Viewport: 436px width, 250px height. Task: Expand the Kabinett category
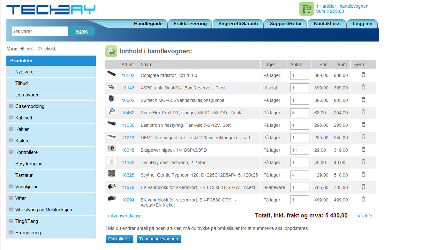click(11, 117)
